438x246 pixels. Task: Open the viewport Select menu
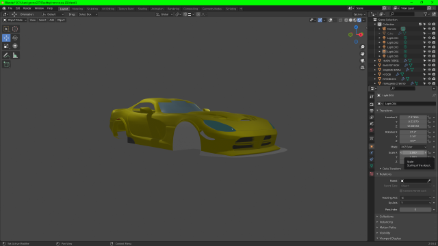tap(42, 20)
